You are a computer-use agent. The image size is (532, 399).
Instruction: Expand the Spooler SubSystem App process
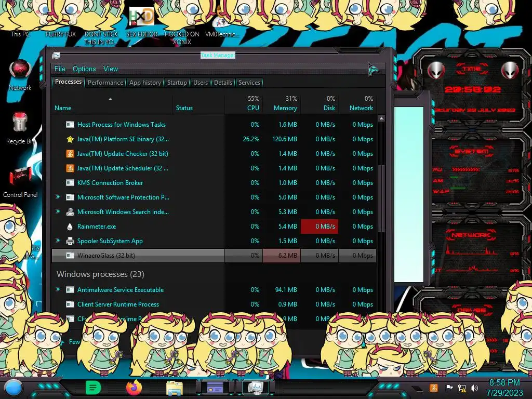click(x=58, y=241)
